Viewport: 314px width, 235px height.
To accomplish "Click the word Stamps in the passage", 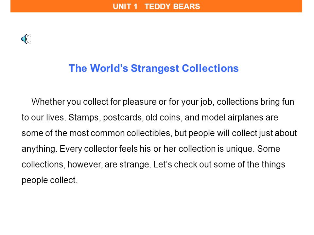I will (x=83, y=117).
